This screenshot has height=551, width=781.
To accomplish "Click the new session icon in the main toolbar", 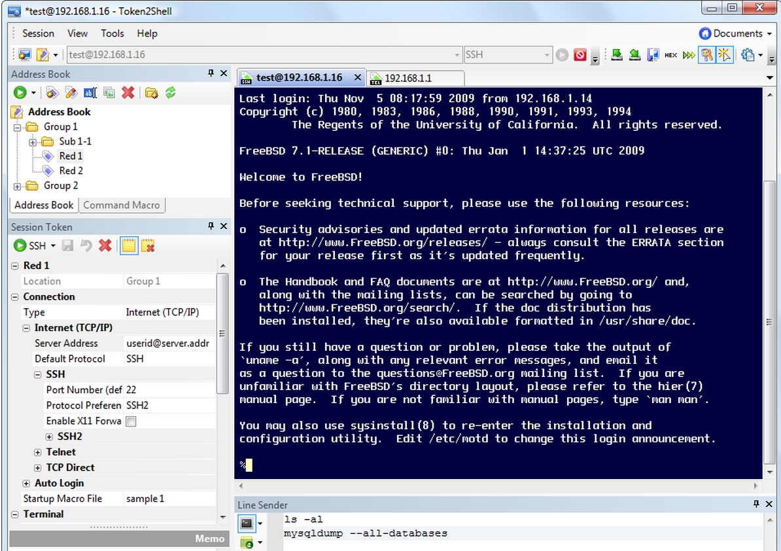I will (24, 54).
